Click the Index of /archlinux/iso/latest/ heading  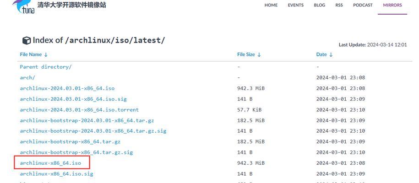pos(99,40)
